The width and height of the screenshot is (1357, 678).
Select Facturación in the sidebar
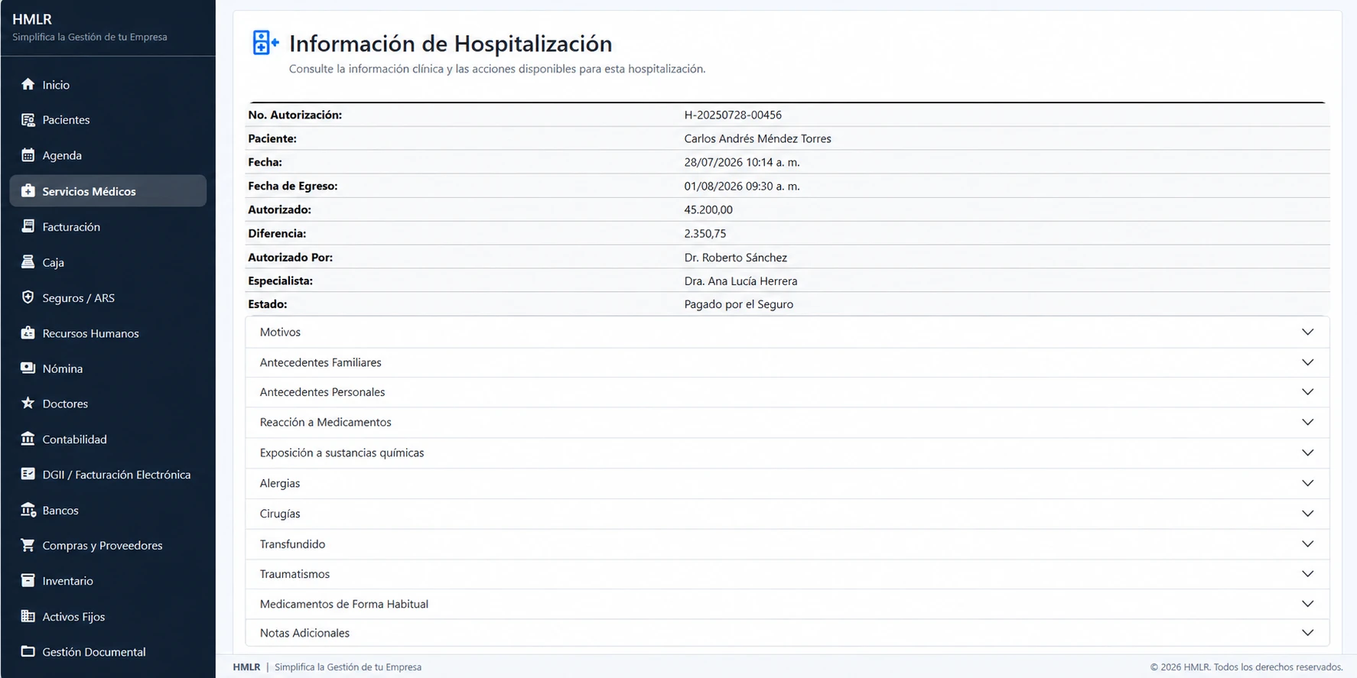(108, 226)
